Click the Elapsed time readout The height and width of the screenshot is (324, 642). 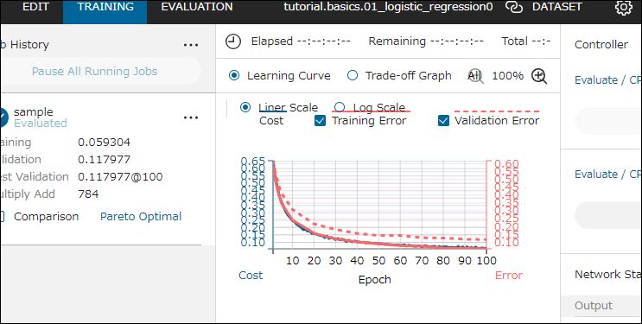pos(301,41)
